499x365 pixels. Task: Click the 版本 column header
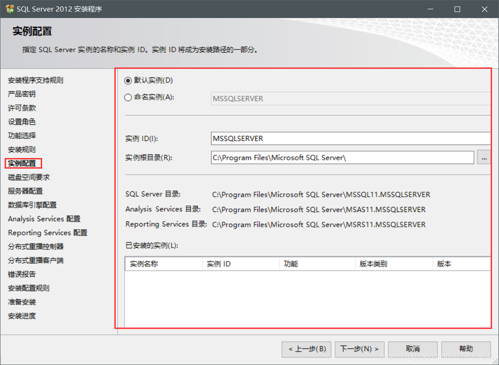(x=462, y=264)
